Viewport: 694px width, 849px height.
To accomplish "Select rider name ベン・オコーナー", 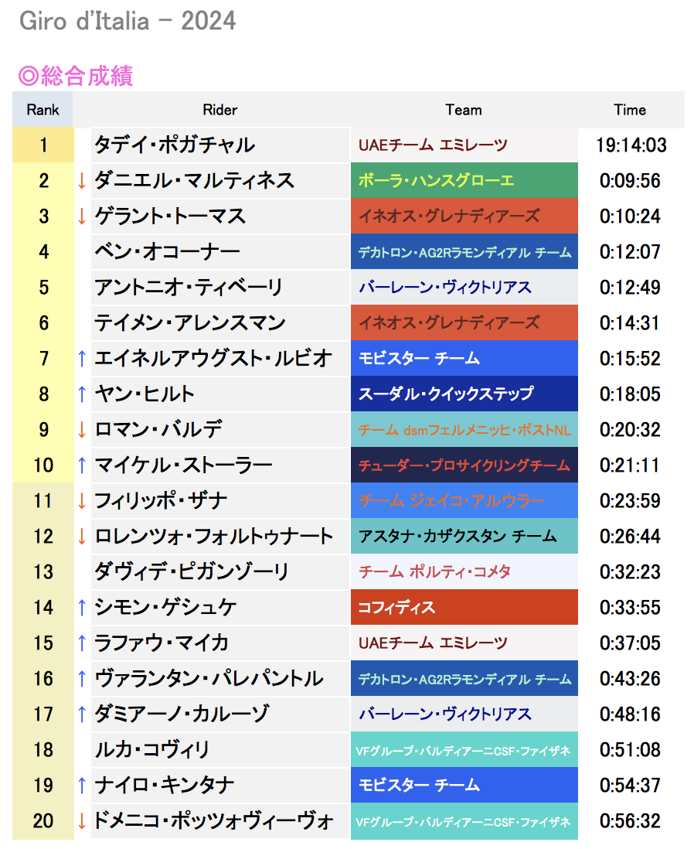I will (167, 252).
